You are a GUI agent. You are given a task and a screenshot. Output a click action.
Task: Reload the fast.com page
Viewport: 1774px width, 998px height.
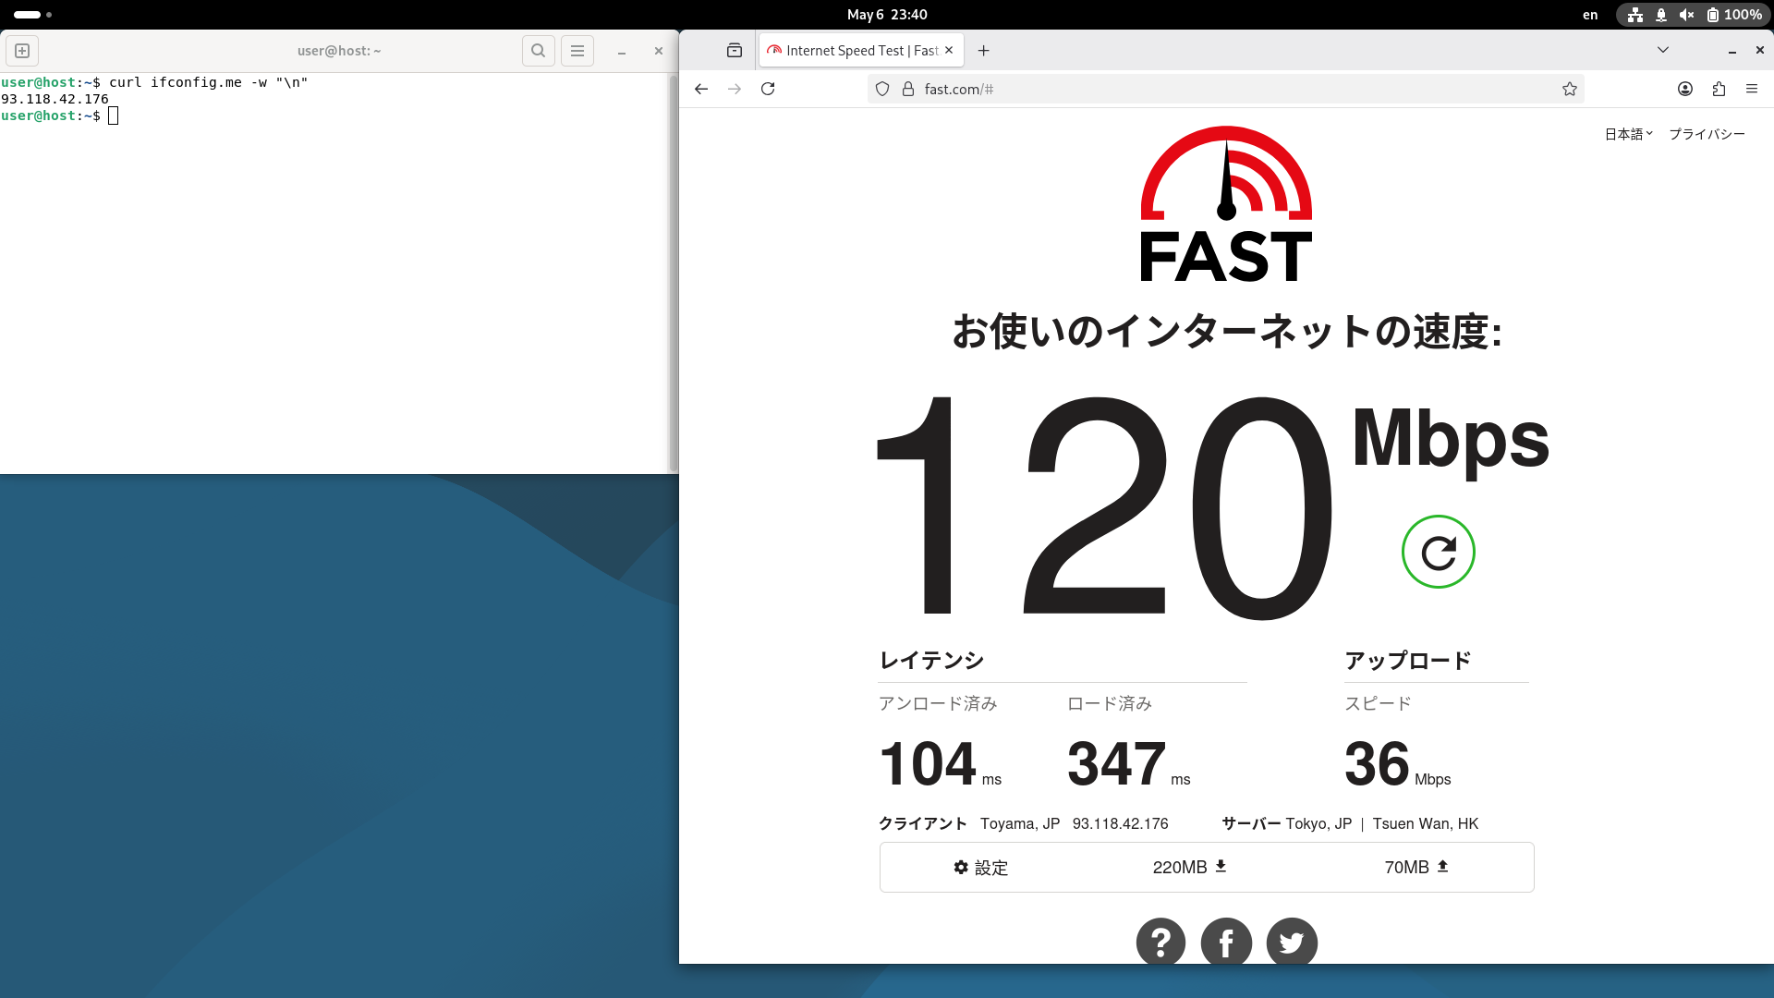tap(768, 89)
